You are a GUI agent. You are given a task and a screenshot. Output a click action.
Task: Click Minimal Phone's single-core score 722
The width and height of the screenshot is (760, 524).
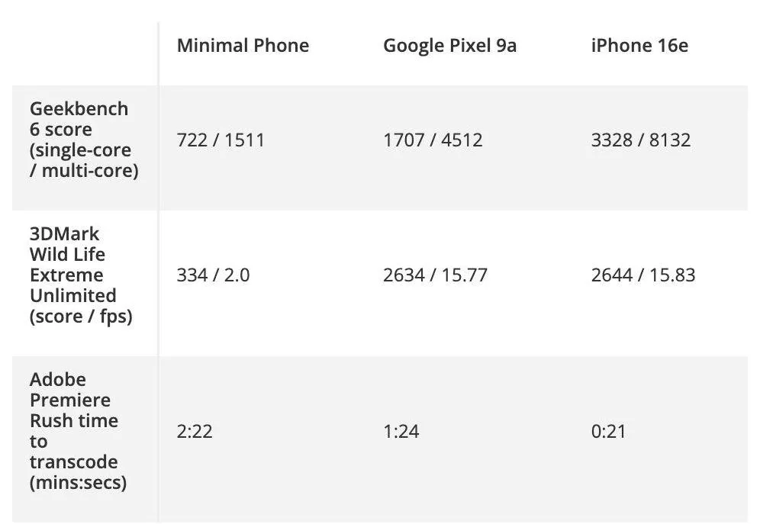(192, 140)
